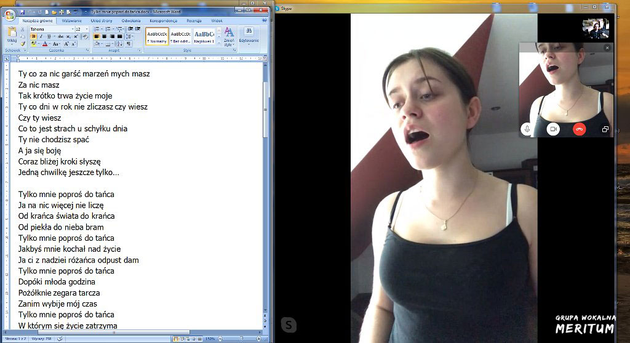Center align text

point(104,36)
